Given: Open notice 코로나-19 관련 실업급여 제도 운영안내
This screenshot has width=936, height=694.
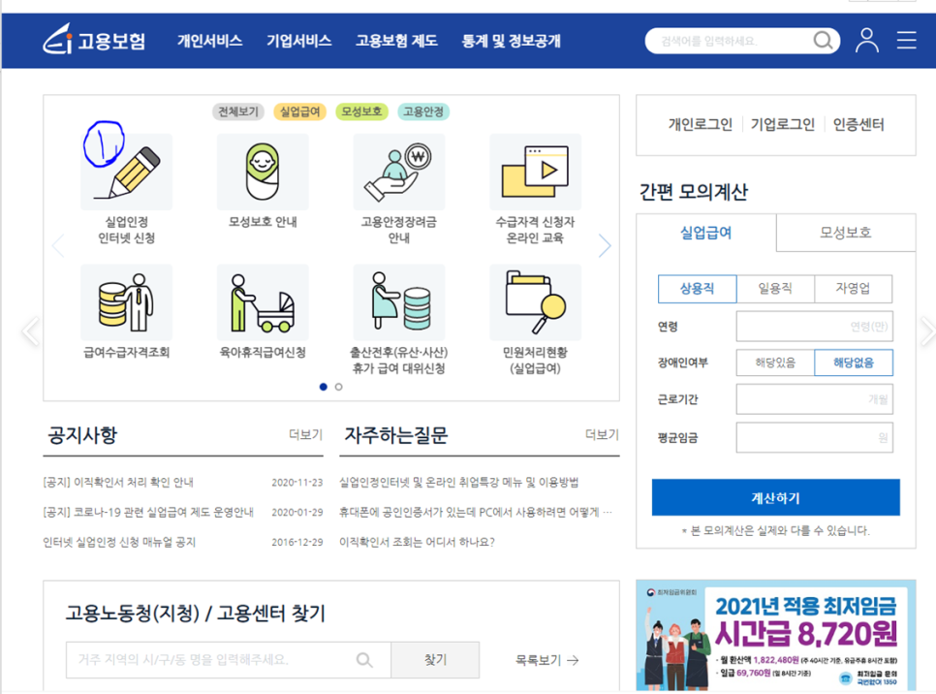Looking at the screenshot, I should 148,512.
